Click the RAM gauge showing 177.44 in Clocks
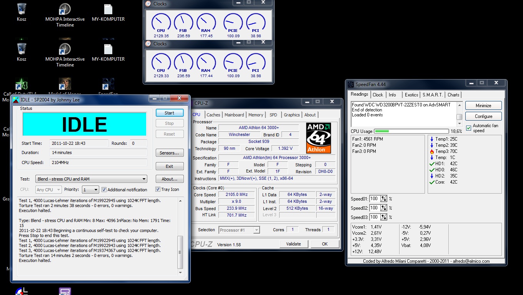The image size is (523, 295). coord(206,62)
